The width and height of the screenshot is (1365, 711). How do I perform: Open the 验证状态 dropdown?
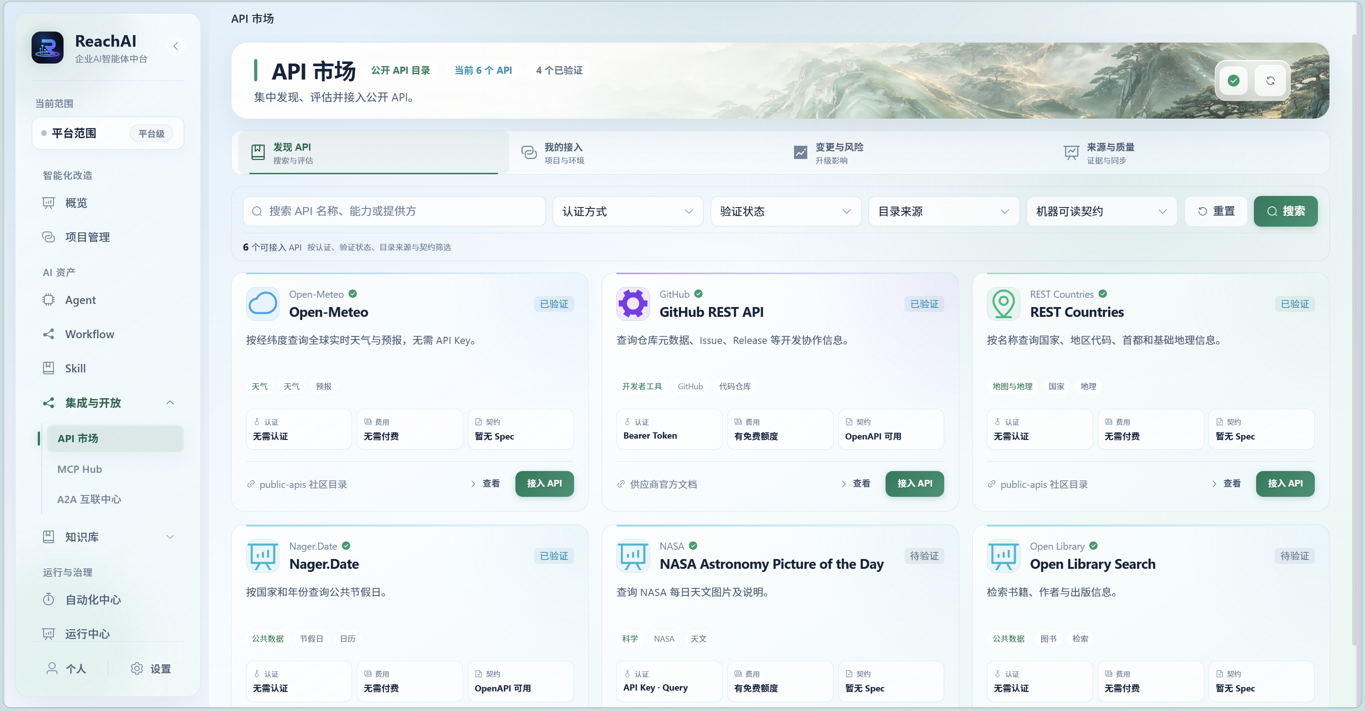(786, 212)
